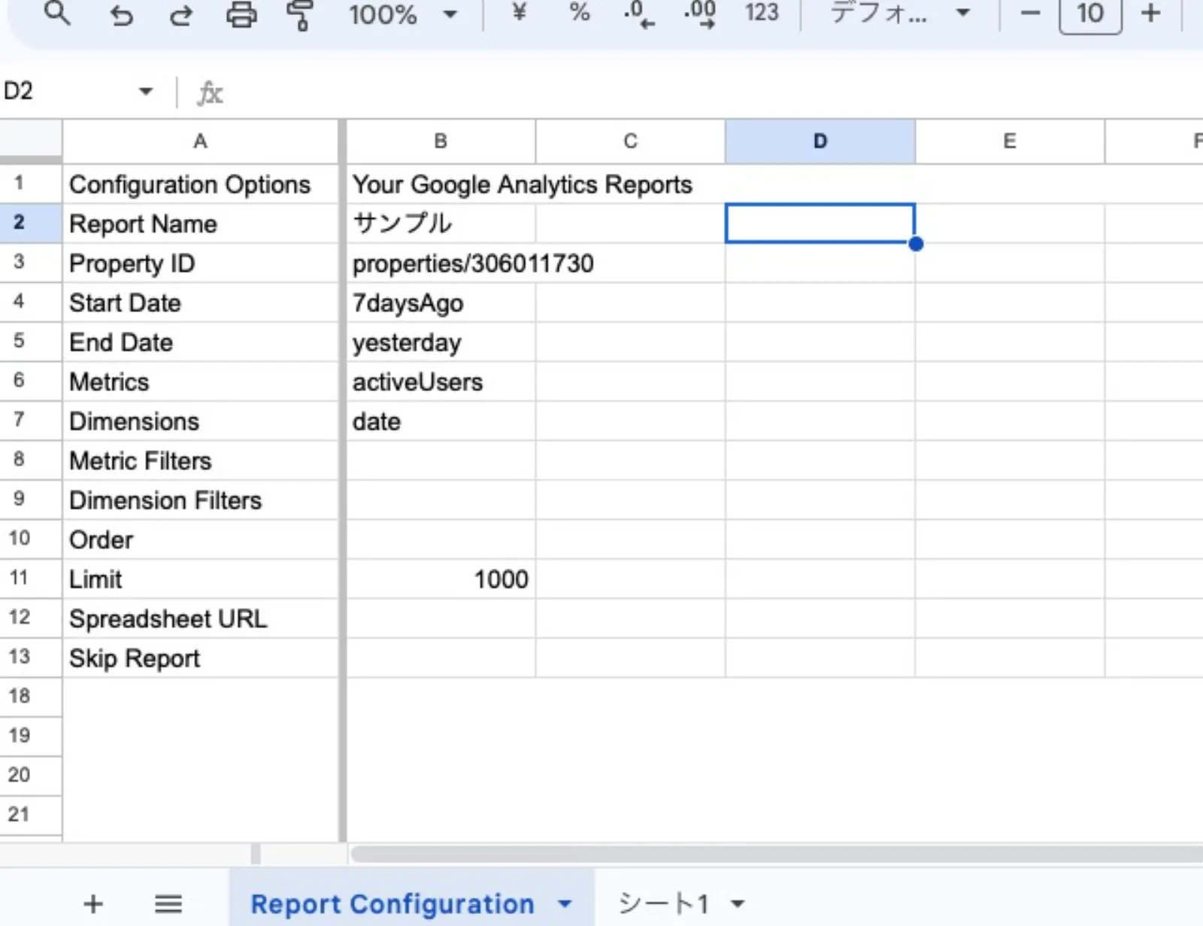Click the formula bar input
Viewport: 1203px width, 926px height.
tap(714, 93)
